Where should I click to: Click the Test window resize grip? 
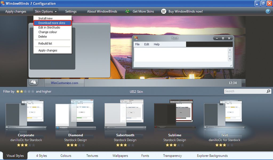click(x=231, y=65)
